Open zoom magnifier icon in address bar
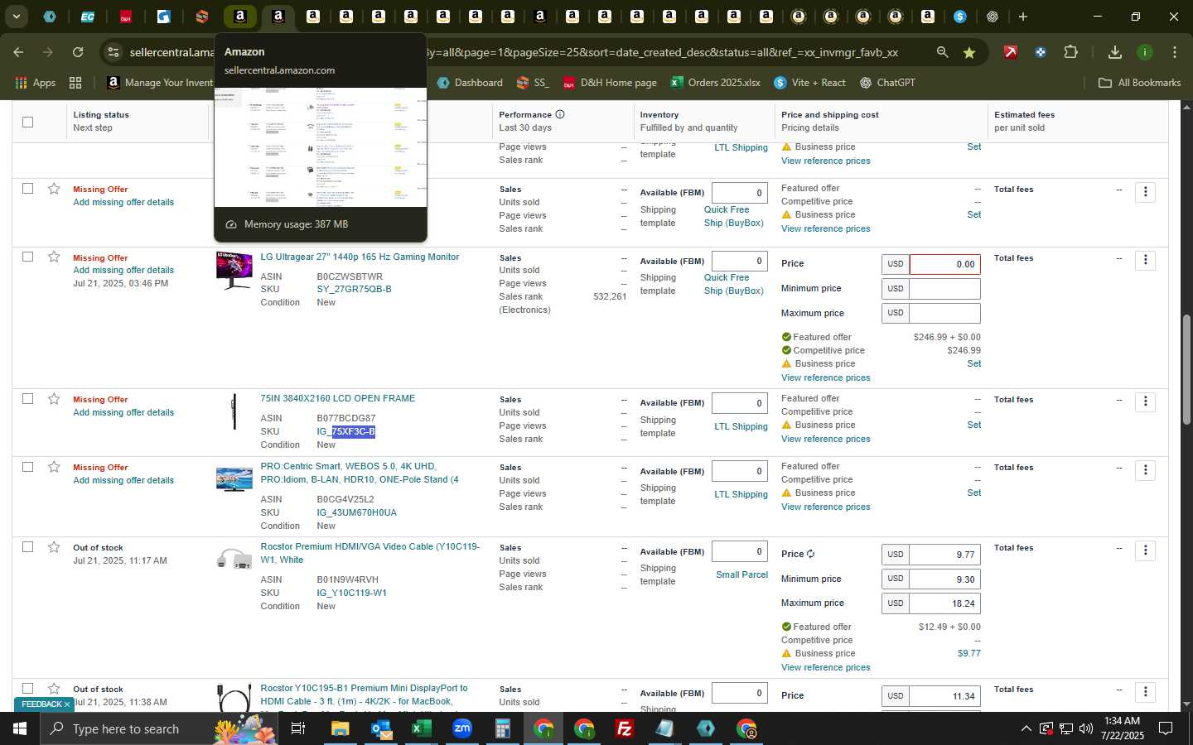This screenshot has height=745, width=1193. coord(942,52)
